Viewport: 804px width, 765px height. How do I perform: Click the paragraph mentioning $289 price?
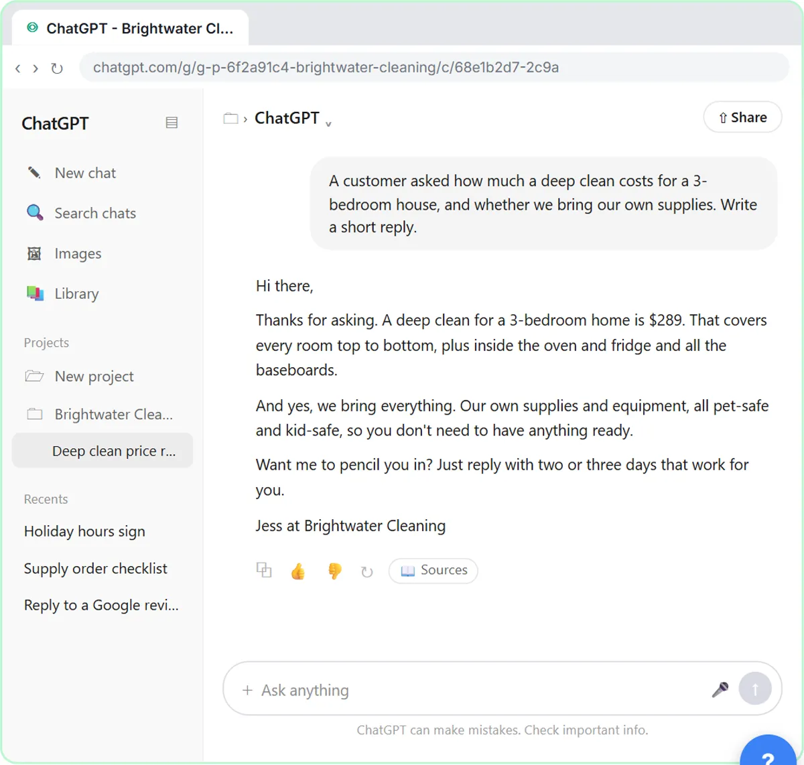[x=511, y=345]
